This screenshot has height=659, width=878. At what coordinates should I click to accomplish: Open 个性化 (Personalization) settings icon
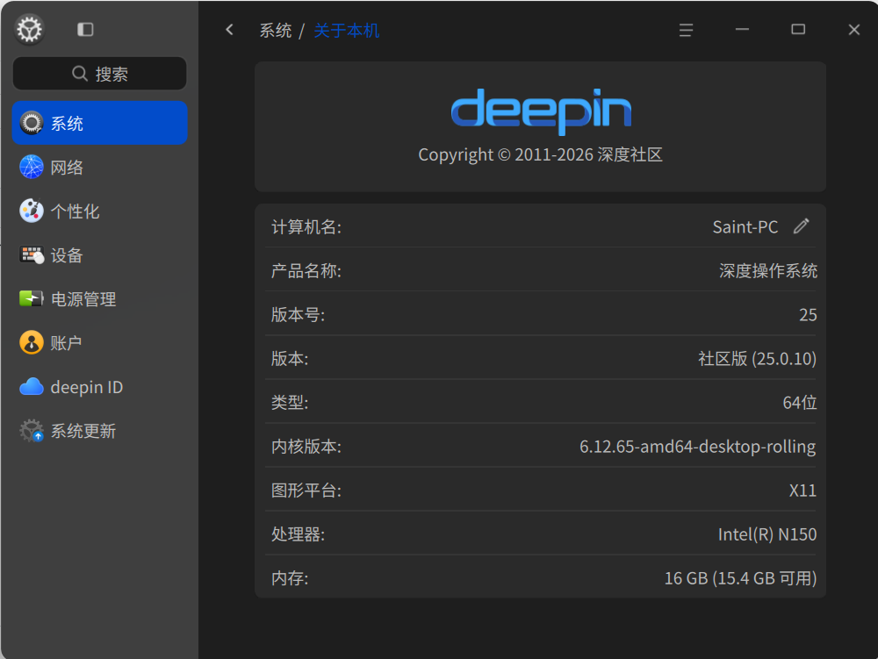[x=30, y=211]
